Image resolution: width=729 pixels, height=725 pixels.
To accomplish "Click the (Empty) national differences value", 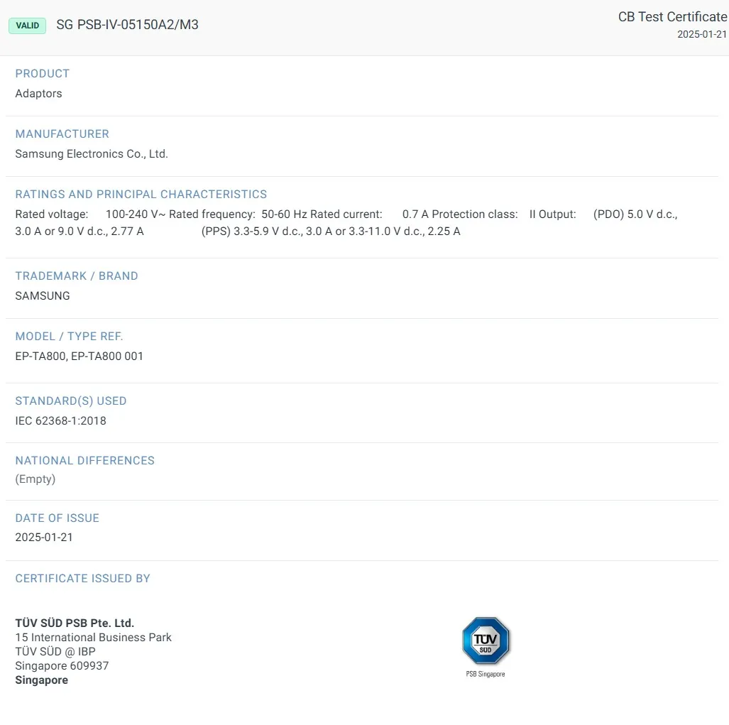I will point(35,479).
